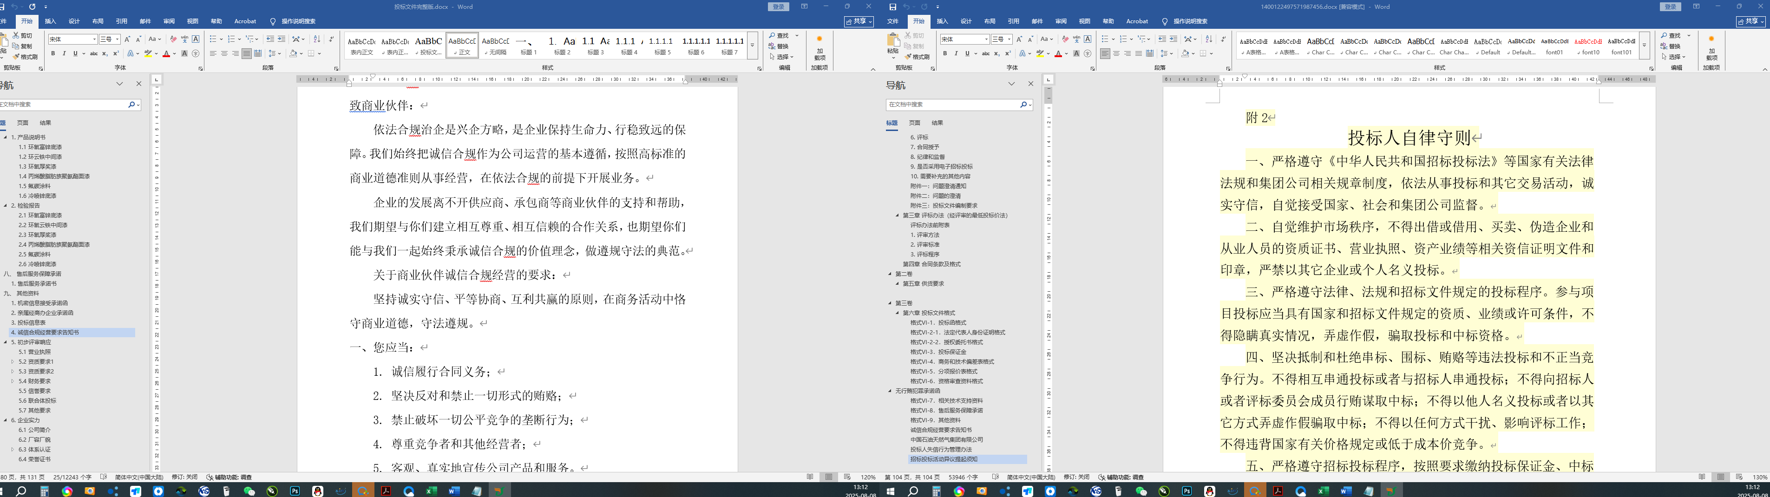Open the 审阅 tab in the compatibility-mode window
1770x497 pixels.
point(1061,21)
